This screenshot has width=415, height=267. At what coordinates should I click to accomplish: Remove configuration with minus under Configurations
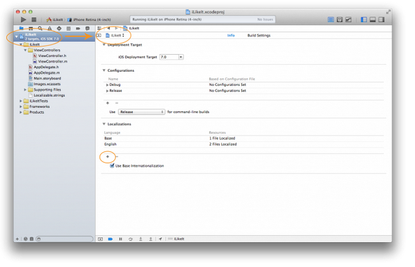point(117,103)
